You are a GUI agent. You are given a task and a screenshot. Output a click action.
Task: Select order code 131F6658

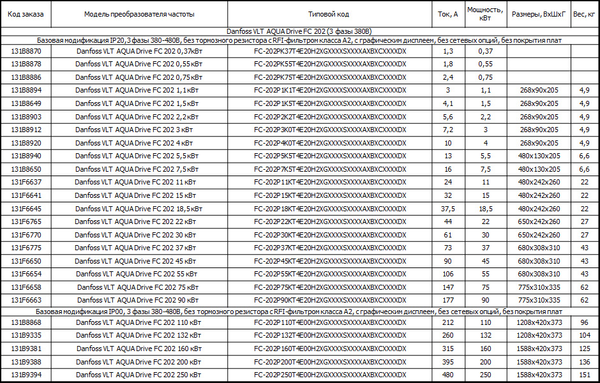pyautogui.click(x=26, y=287)
